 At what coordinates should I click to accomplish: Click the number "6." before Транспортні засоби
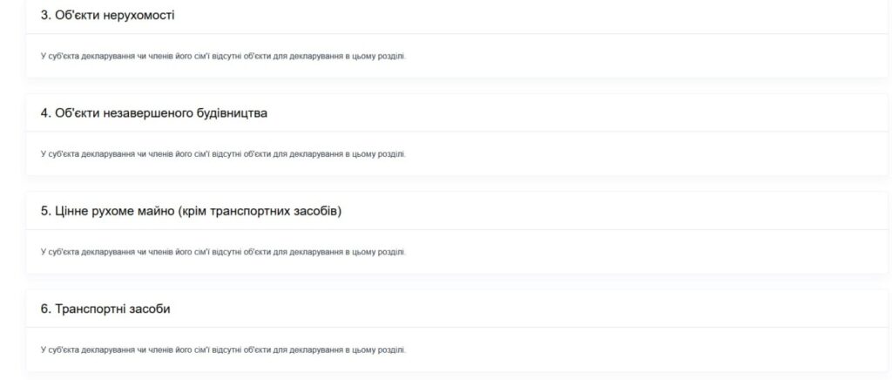(x=46, y=309)
